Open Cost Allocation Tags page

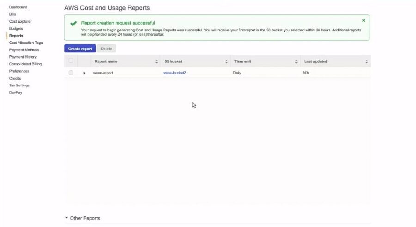[26, 43]
